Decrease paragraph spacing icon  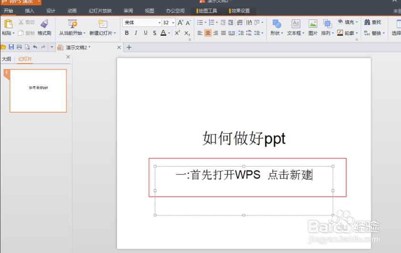coord(248,33)
